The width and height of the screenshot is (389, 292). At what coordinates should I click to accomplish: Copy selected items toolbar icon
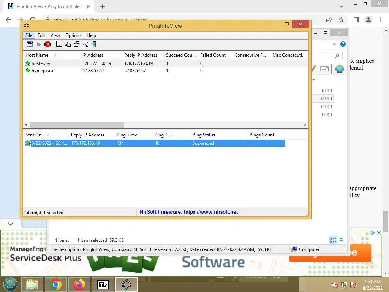(x=68, y=44)
